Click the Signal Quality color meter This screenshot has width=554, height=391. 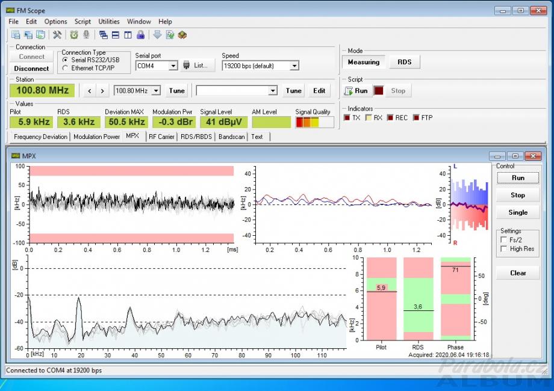tap(314, 122)
